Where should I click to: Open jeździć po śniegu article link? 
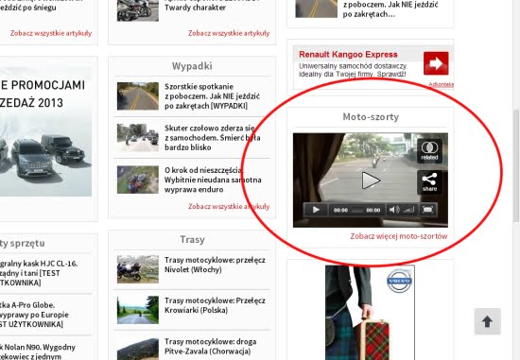pos(28,8)
